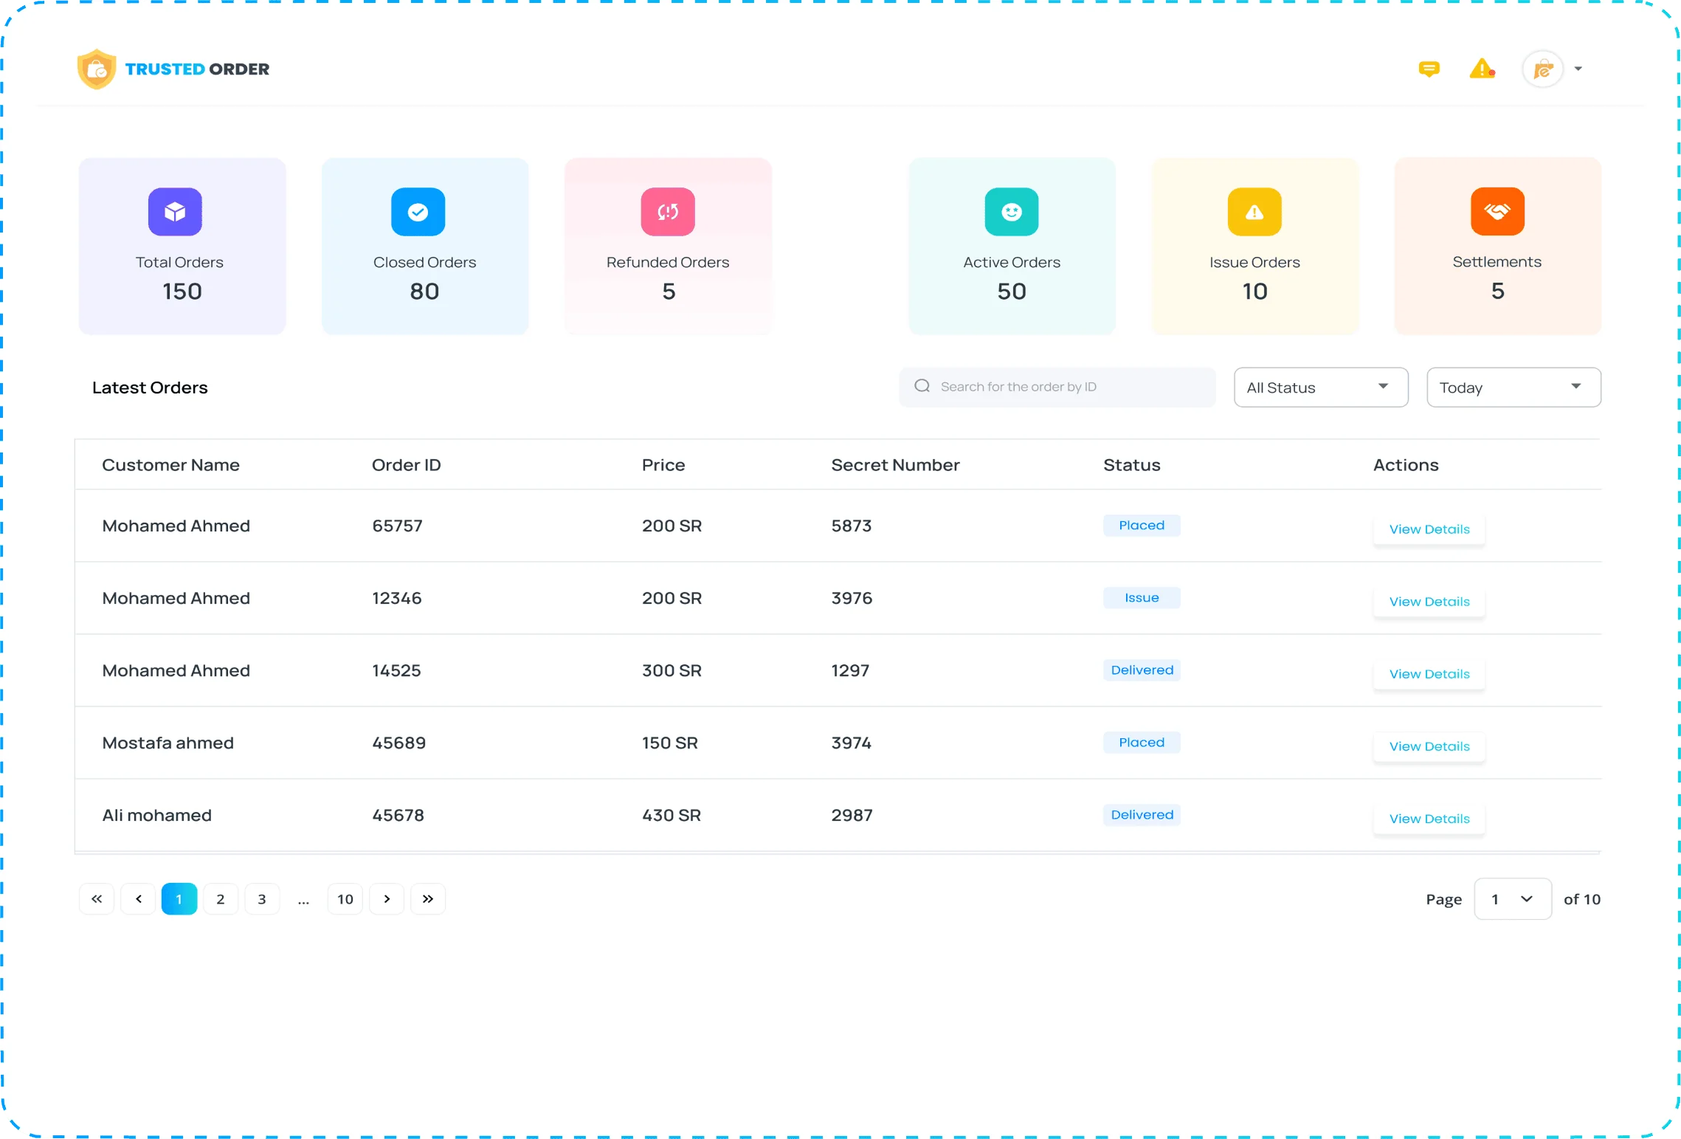Screen dimensions: 1681x1139
Task: Jump to page 10 in pagination
Action: [x=345, y=899]
